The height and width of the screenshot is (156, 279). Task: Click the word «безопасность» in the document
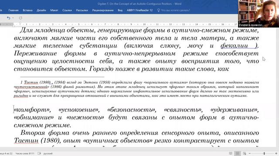132,110
